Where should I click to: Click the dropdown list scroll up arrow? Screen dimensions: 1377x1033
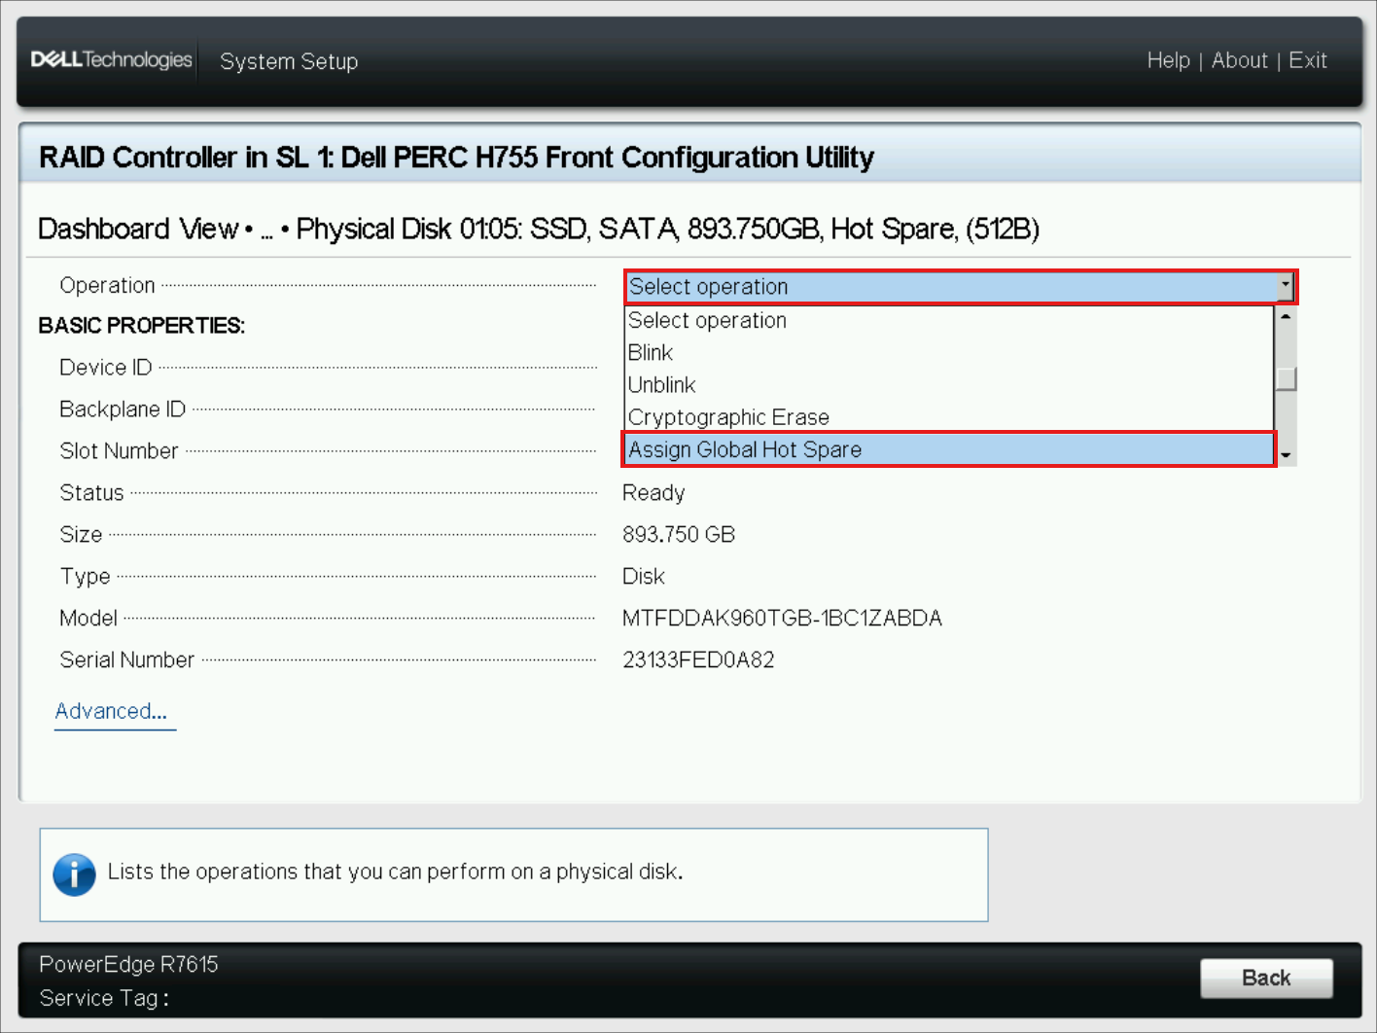pyautogui.click(x=1286, y=316)
